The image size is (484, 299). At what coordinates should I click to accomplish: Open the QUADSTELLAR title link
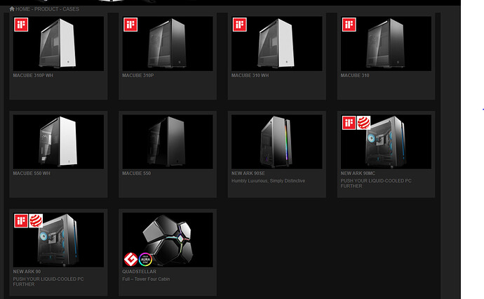pyautogui.click(x=139, y=272)
